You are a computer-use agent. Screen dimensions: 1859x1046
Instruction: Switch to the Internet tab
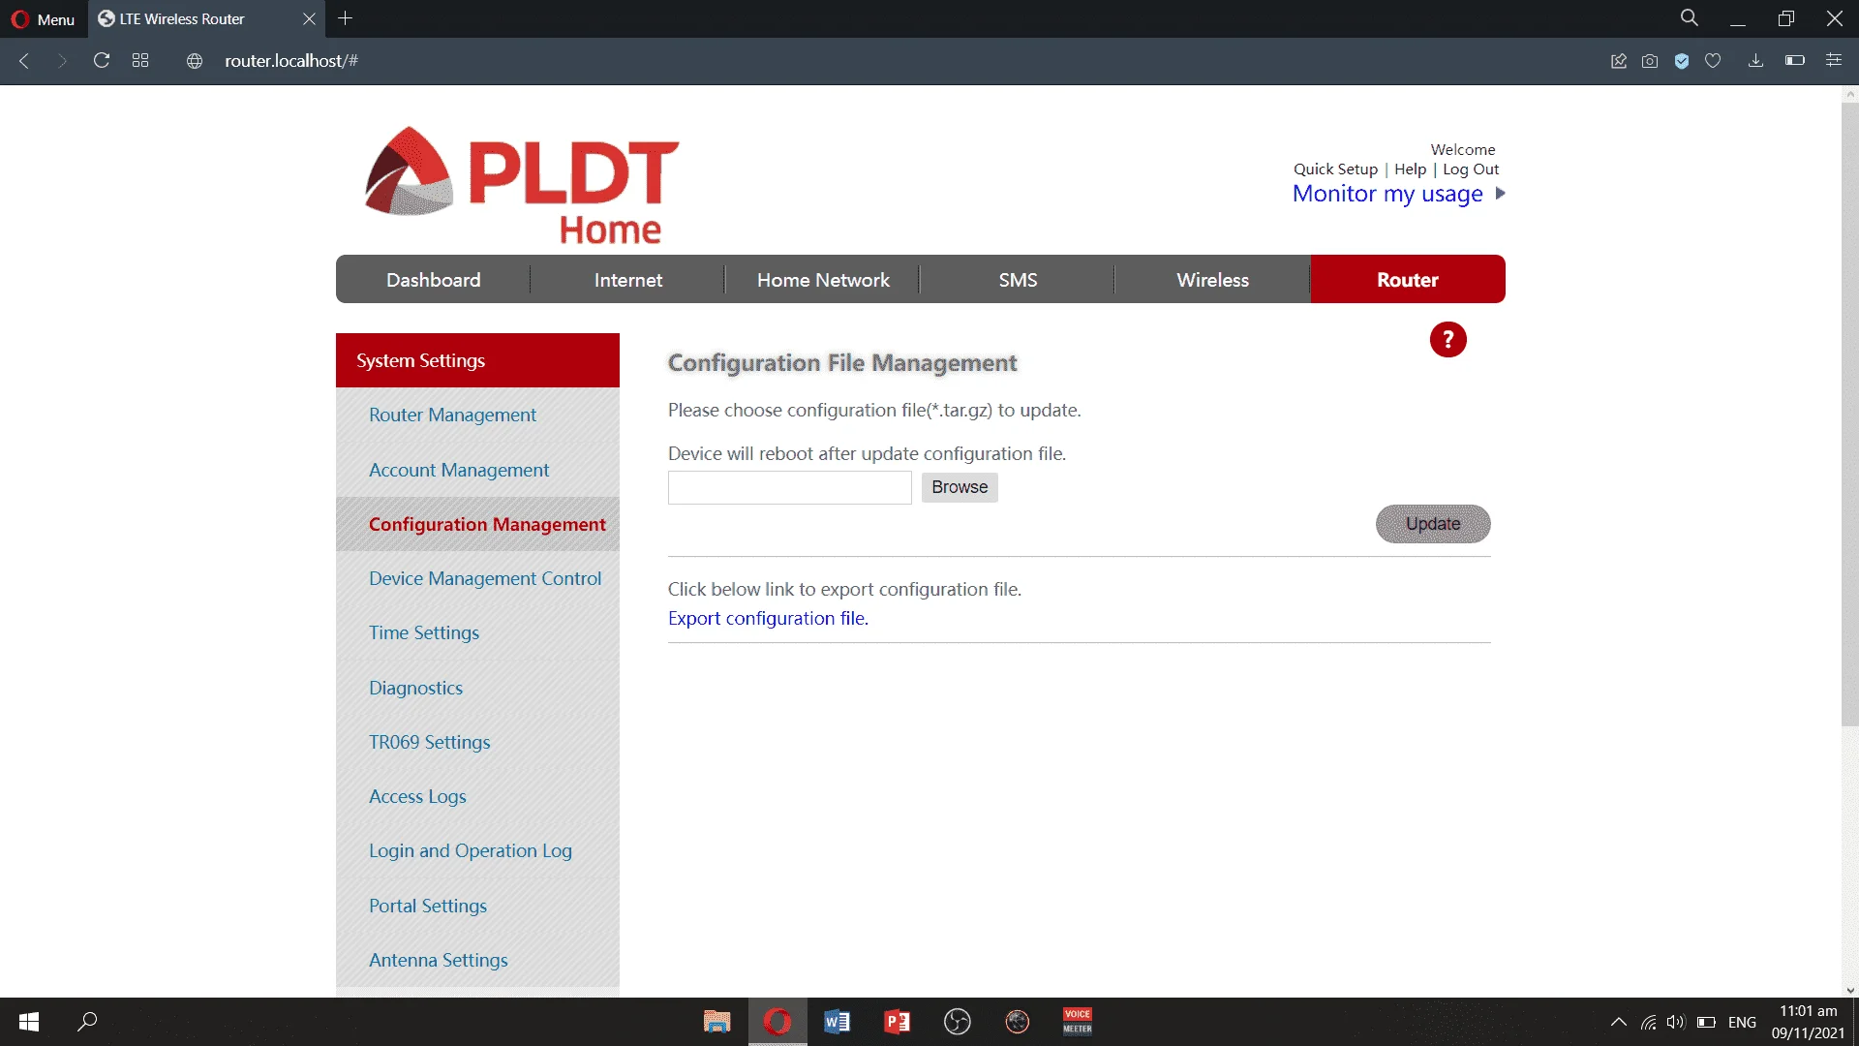pyautogui.click(x=628, y=280)
